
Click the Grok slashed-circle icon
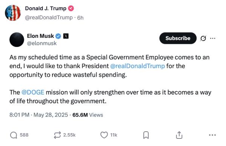coord(203,38)
